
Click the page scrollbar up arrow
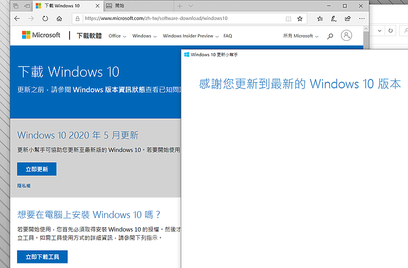(x=366, y=29)
